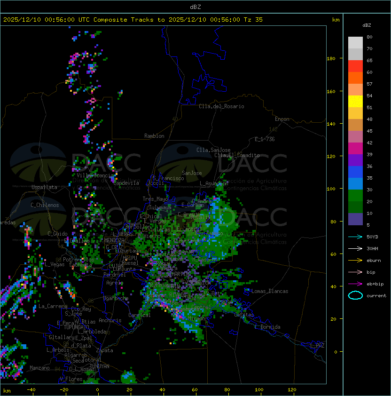Select the dBZ title at top center
The image size is (391, 396).
click(x=195, y=7)
